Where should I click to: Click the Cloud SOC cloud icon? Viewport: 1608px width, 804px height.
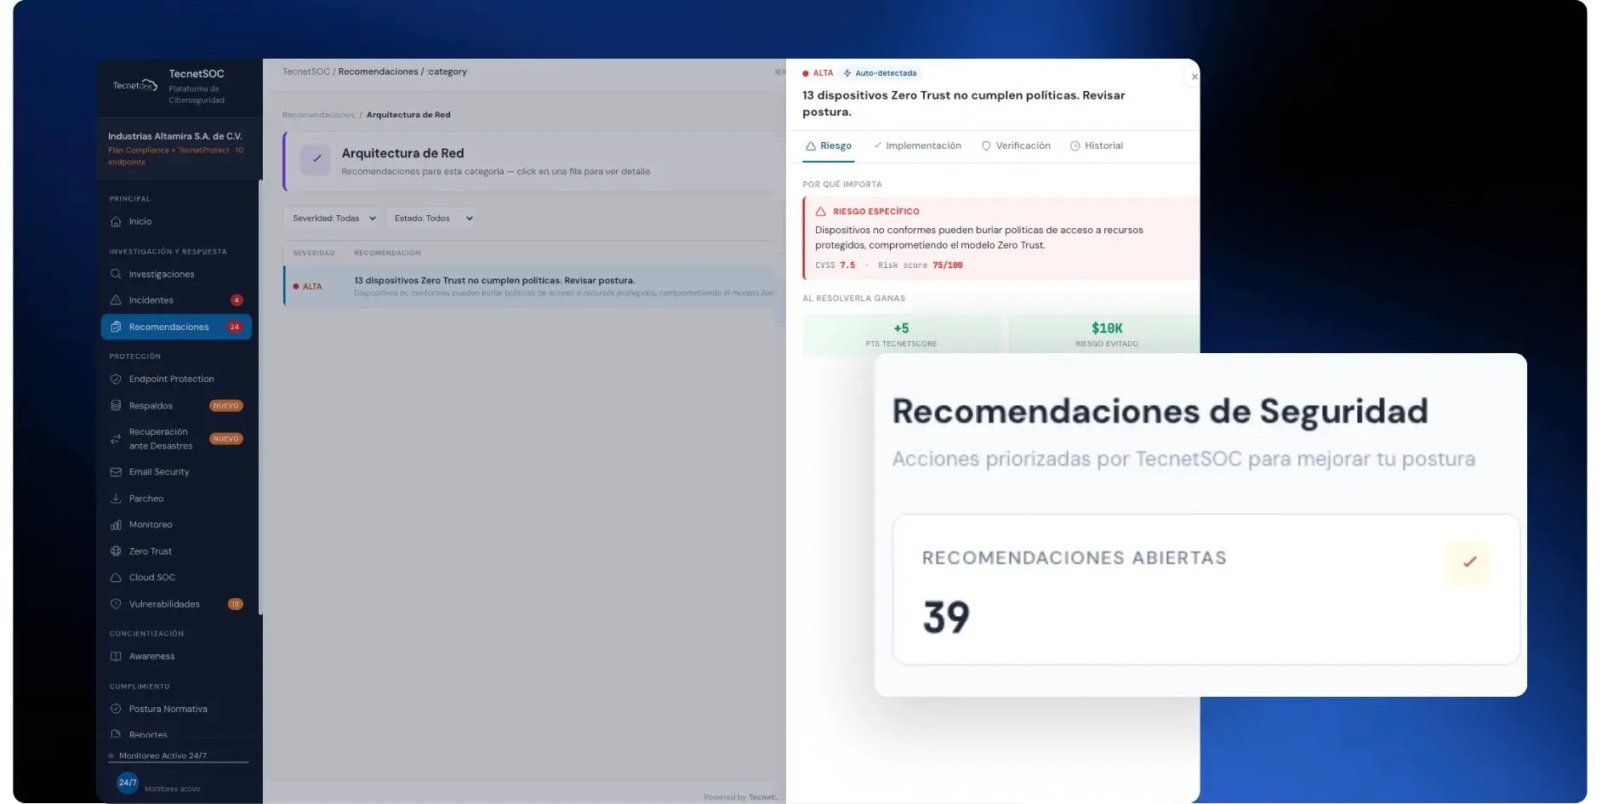click(x=116, y=578)
